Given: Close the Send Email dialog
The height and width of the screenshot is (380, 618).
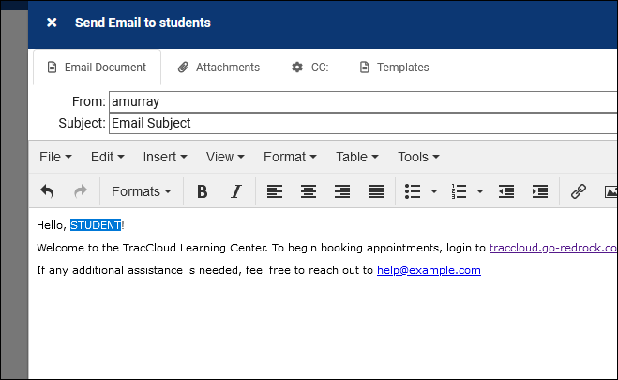Looking at the screenshot, I should 52,23.
